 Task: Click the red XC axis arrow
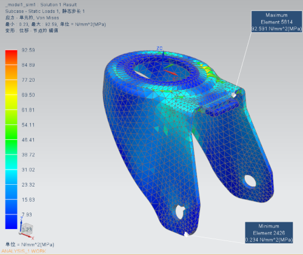coord(171,73)
